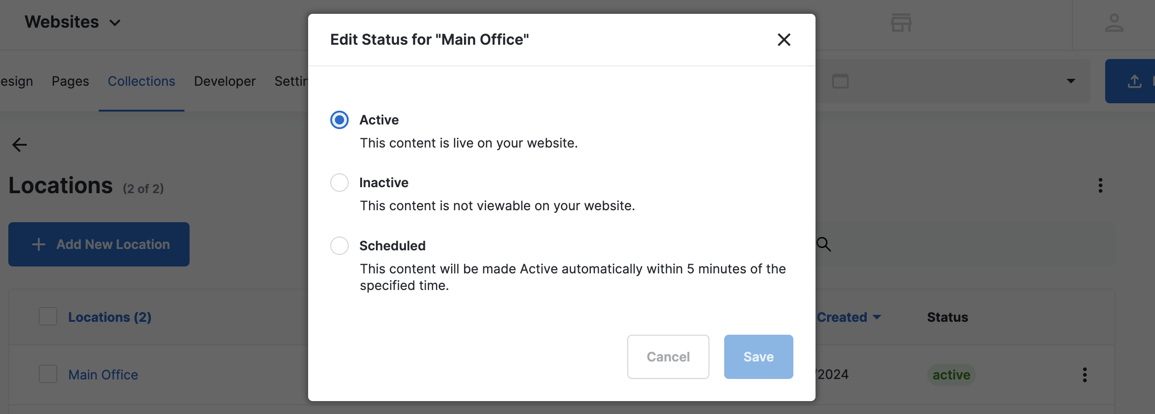This screenshot has height=414, width=1155.
Task: Click the device preview rectangle icon
Action: [x=840, y=82]
